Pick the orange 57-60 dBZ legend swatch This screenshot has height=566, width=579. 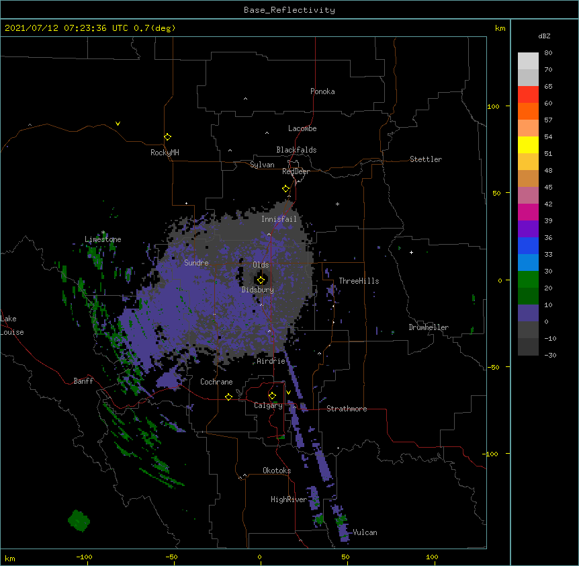coord(528,111)
